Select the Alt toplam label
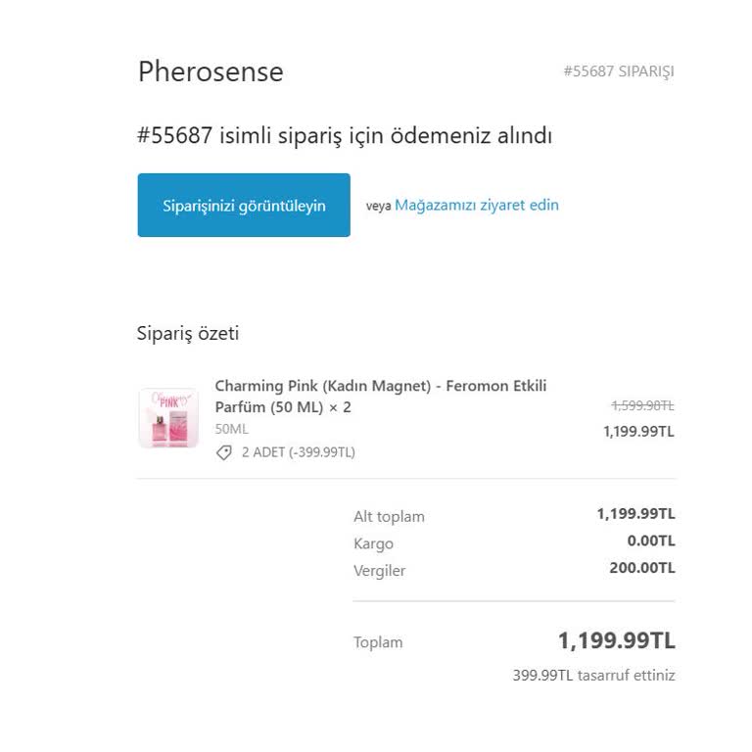 point(389,516)
